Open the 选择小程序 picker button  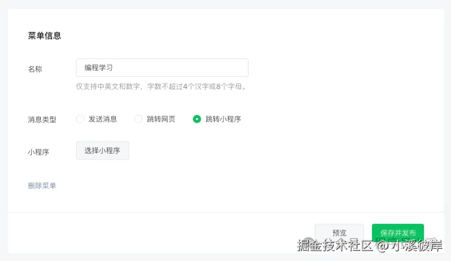point(103,151)
